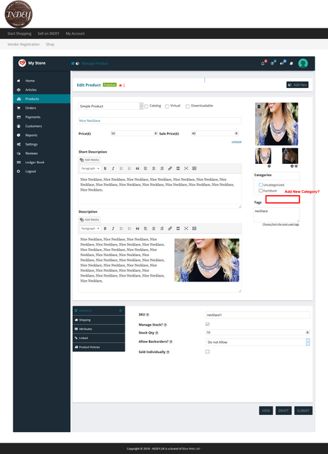Viewport: 328px width, 454px height.
Task: Select the large featured product image
Action: click(276, 124)
